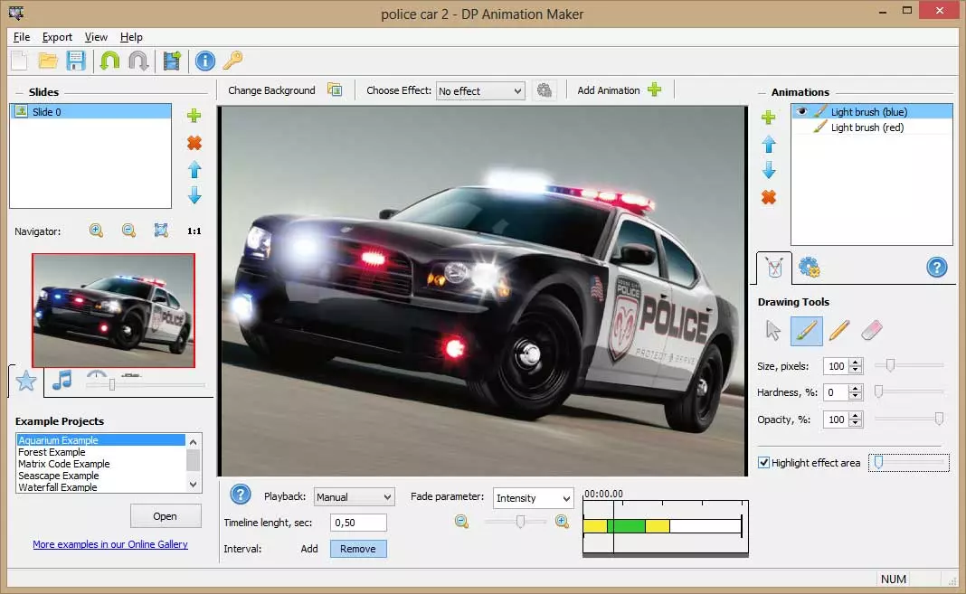966x594 pixels.
Task: Zoom in using the Navigator magnifier
Action: pos(96,231)
